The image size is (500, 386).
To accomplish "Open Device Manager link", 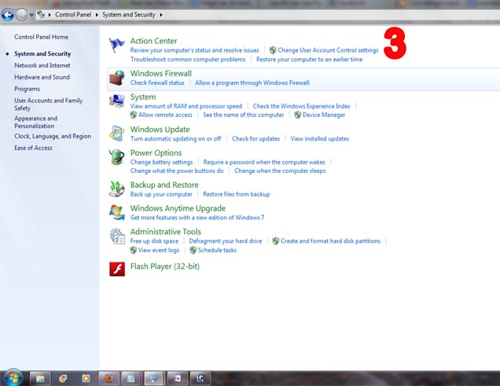I will 324,115.
